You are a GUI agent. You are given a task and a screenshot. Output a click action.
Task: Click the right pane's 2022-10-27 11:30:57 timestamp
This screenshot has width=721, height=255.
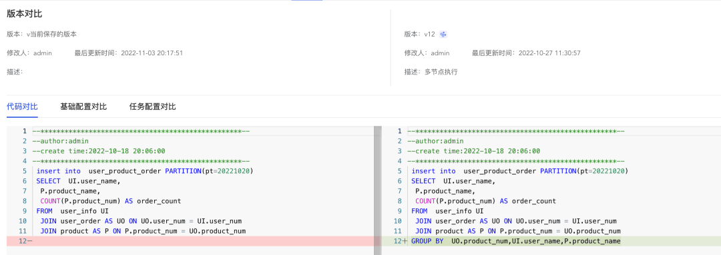click(549, 53)
